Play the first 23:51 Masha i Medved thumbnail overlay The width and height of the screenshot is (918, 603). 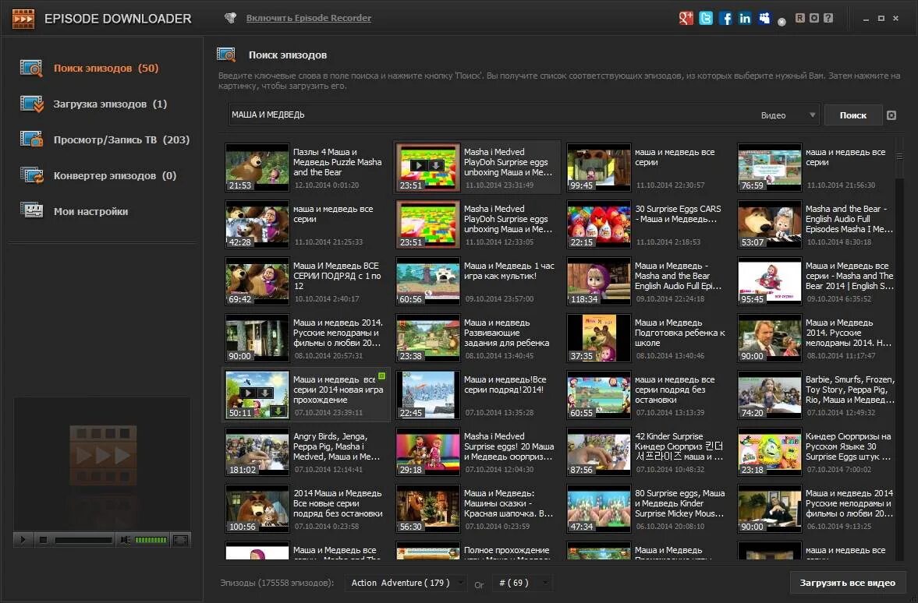point(419,165)
